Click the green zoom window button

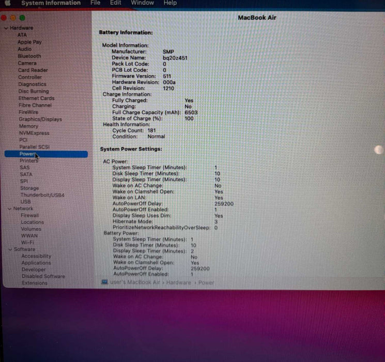coord(22,18)
